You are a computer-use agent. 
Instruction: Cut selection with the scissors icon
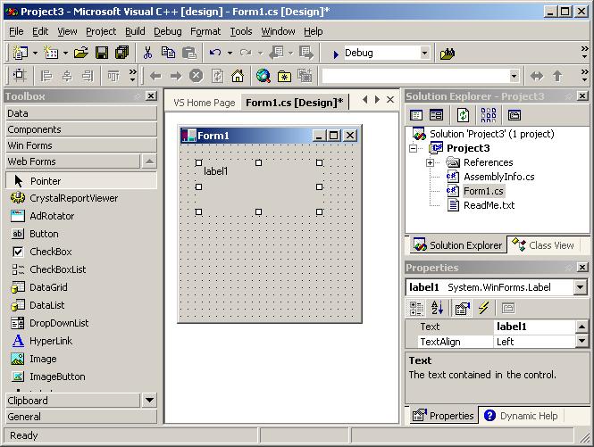[147, 53]
